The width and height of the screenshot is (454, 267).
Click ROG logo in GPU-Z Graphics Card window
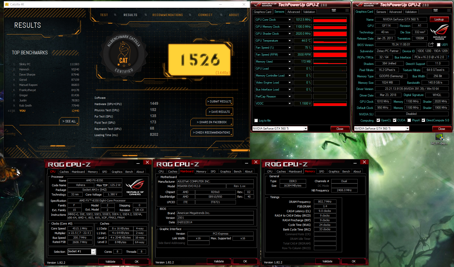coord(439,32)
